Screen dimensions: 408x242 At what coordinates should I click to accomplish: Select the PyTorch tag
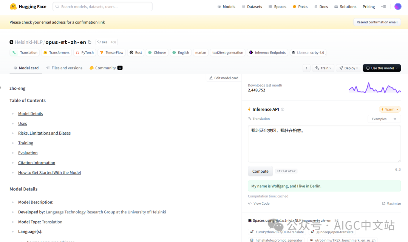[x=85, y=52]
